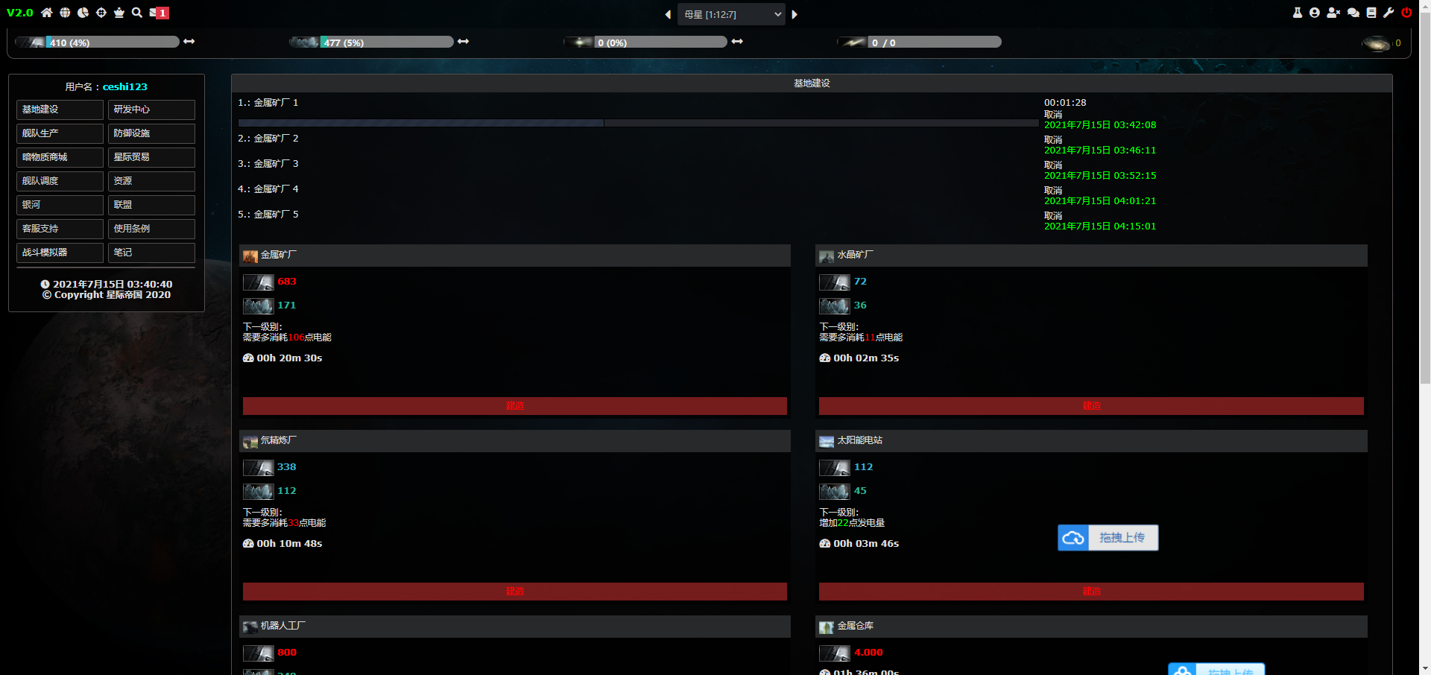The height and width of the screenshot is (675, 1431).
Task: Click the 水晶矿厂 building thumbnail icon
Action: click(827, 256)
